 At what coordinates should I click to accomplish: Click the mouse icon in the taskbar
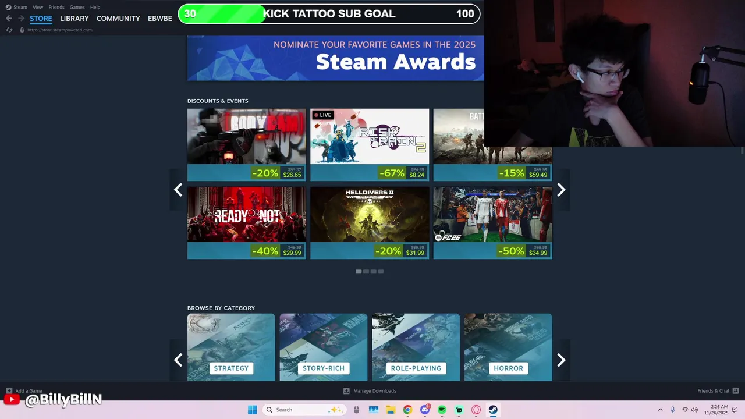point(356,410)
